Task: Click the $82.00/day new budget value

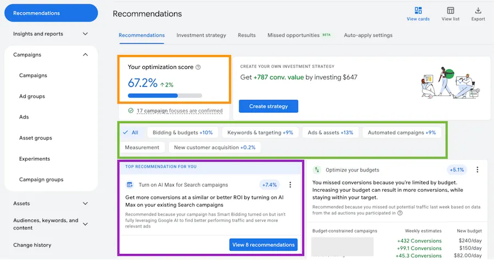Action: (x=468, y=256)
